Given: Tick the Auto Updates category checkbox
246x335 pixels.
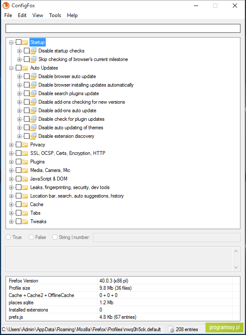Looking at the screenshot, I should click(x=19, y=68).
